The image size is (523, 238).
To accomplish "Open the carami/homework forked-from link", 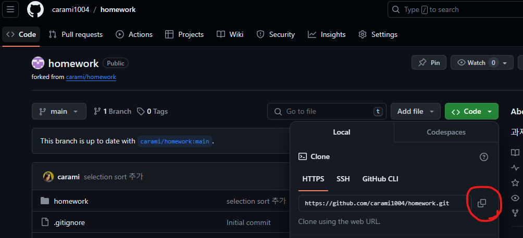I will coord(91,77).
